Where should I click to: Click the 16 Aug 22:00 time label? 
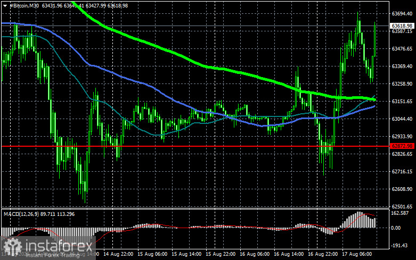coord(323,254)
